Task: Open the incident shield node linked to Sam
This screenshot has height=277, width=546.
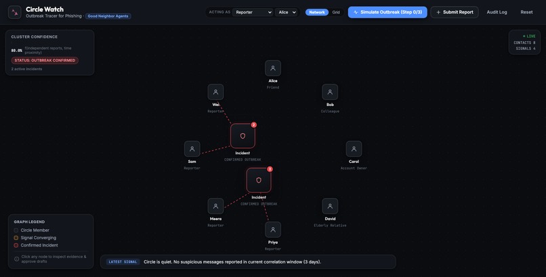Action: (243, 136)
